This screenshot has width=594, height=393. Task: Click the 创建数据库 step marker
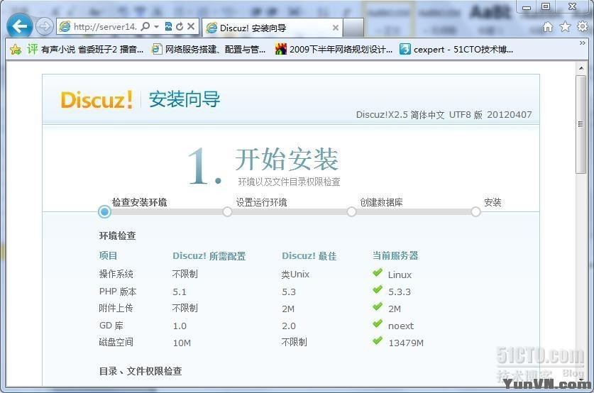351,211
